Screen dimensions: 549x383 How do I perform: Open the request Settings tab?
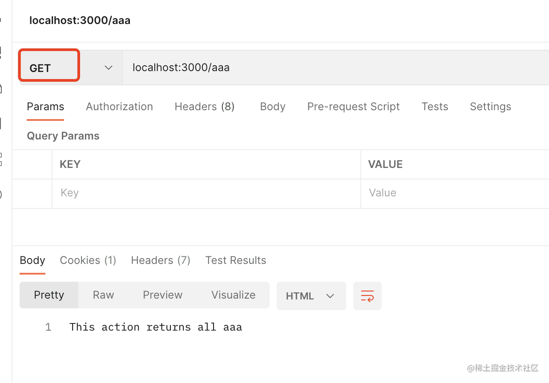point(490,107)
